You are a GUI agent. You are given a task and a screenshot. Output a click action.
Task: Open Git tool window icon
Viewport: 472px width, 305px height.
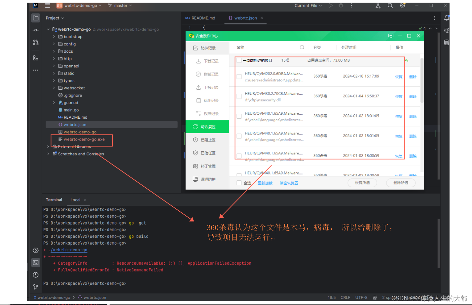tap(36, 287)
